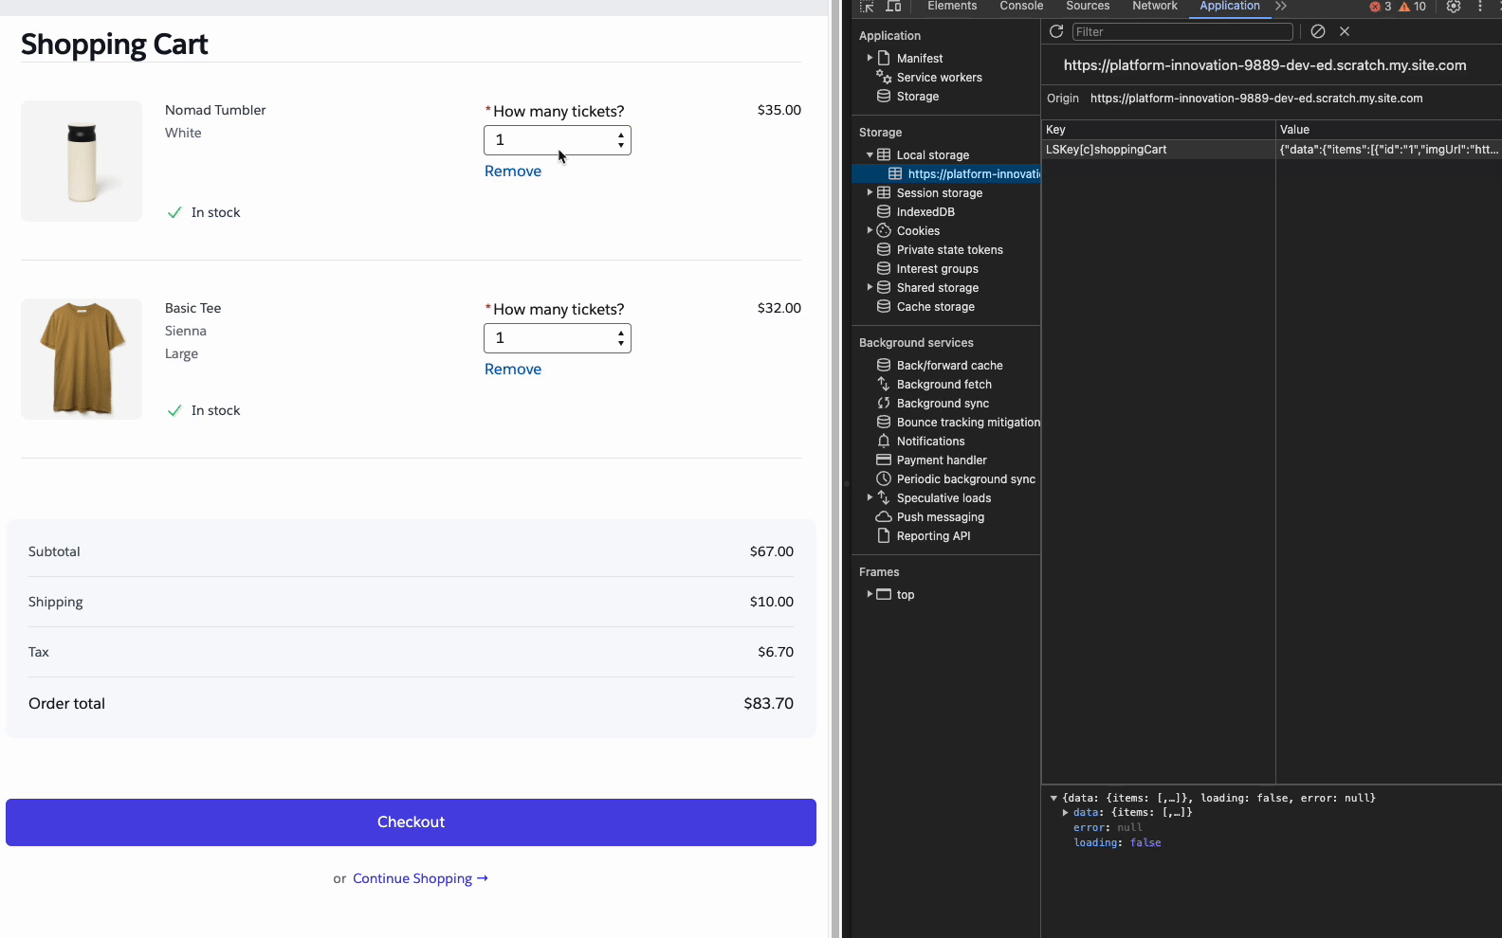Image resolution: width=1502 pixels, height=938 pixels.
Task: Open Push messaging service
Action: (x=940, y=517)
